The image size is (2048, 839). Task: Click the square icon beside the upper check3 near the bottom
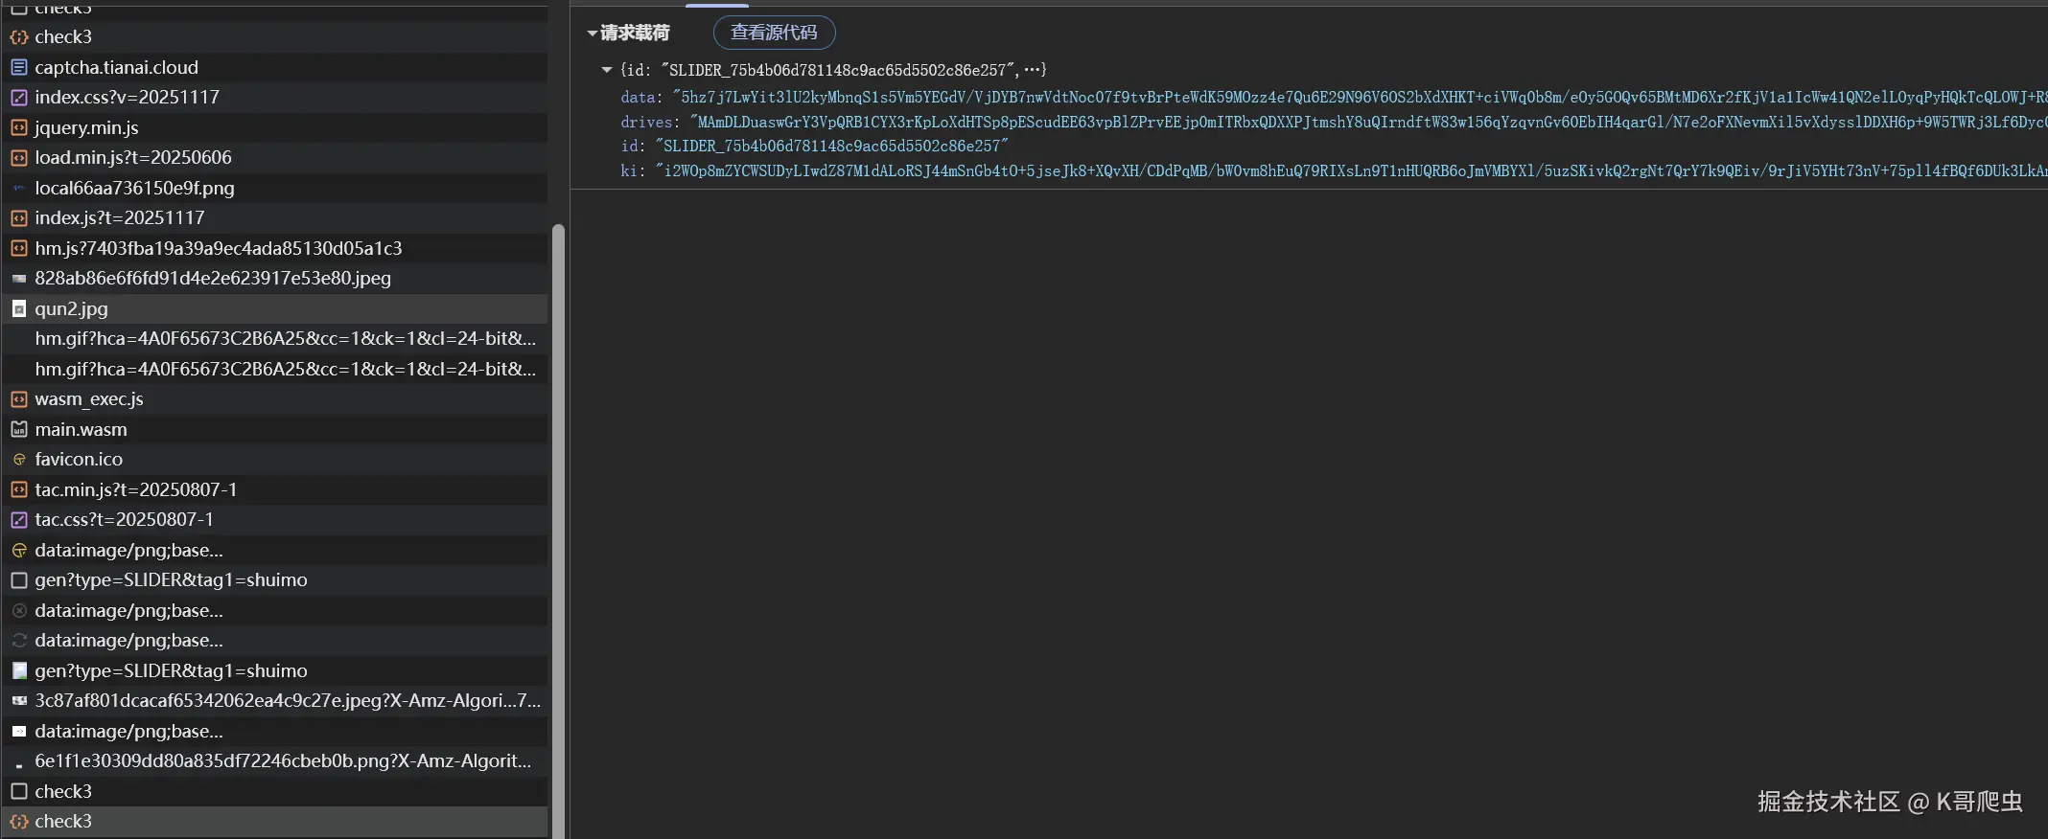click(19, 791)
